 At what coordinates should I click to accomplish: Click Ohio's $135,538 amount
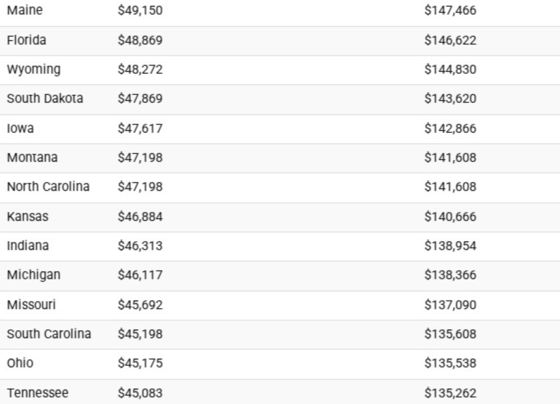[x=450, y=363]
